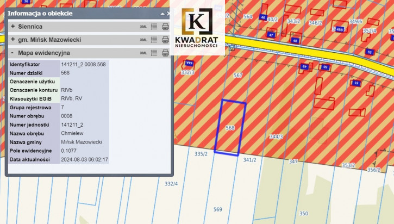Expand the gm. Mińsk Mazowiecki section
This screenshot has height=224, width=394.
tap(13, 39)
